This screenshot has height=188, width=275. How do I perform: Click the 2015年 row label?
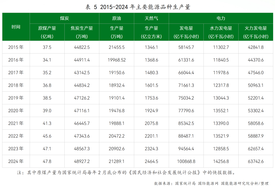16,47
